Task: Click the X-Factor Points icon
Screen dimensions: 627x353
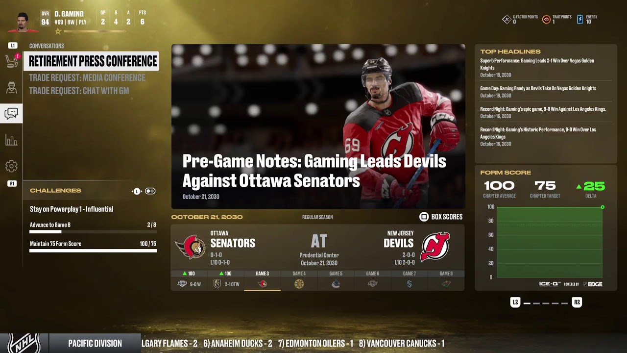Action: 506,20
